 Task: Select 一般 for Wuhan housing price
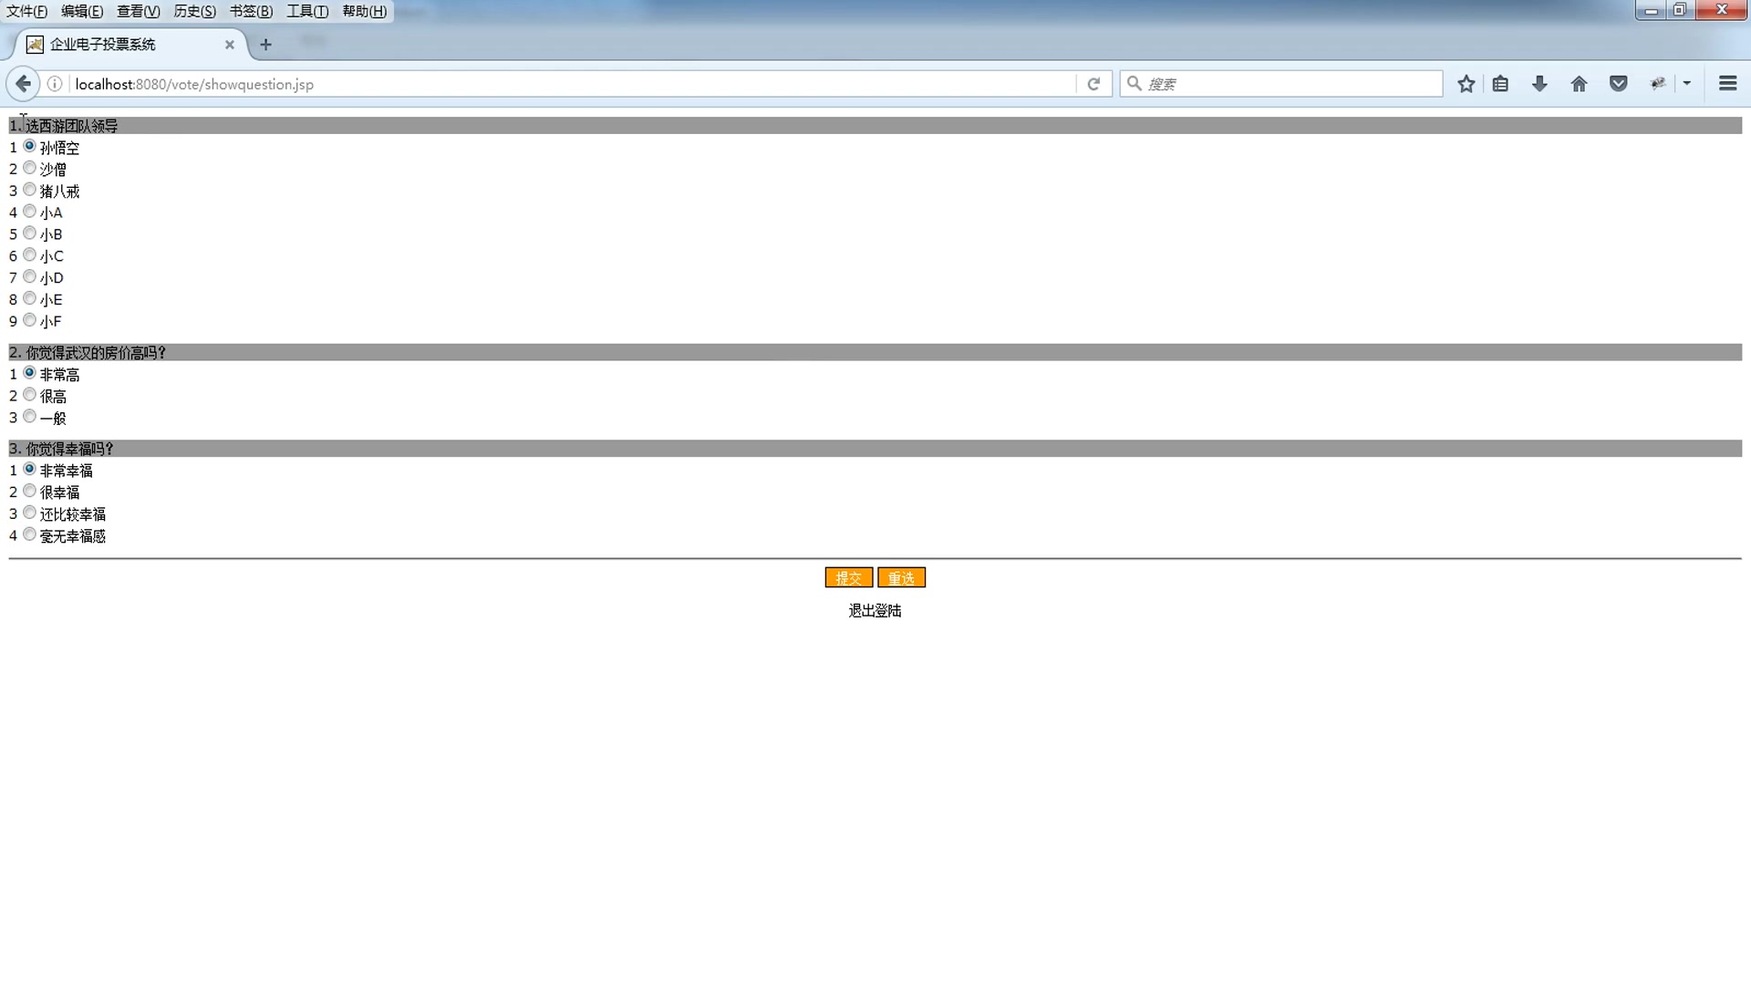(30, 416)
